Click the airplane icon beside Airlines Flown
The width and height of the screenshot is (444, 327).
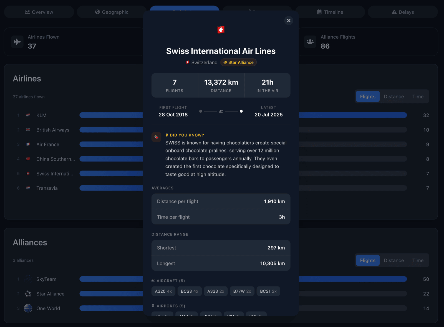[x=17, y=42]
